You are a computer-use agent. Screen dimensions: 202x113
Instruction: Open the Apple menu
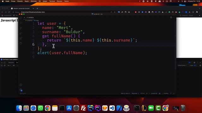click(3, 1)
